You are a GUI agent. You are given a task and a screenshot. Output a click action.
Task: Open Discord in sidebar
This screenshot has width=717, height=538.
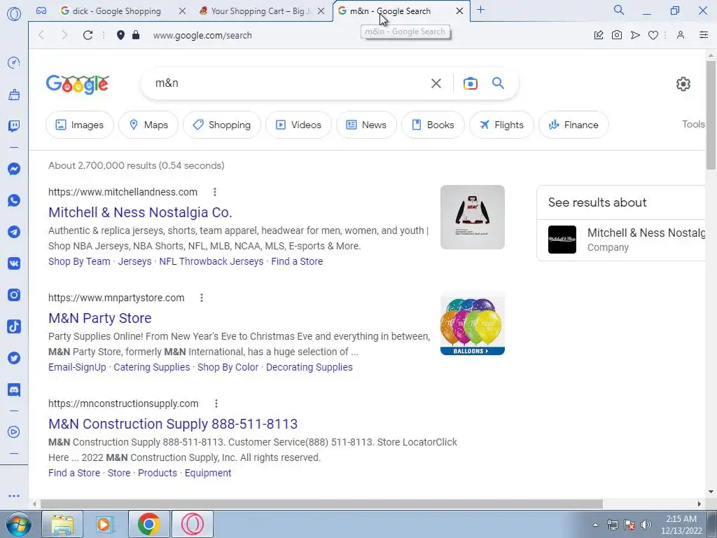pyautogui.click(x=14, y=389)
